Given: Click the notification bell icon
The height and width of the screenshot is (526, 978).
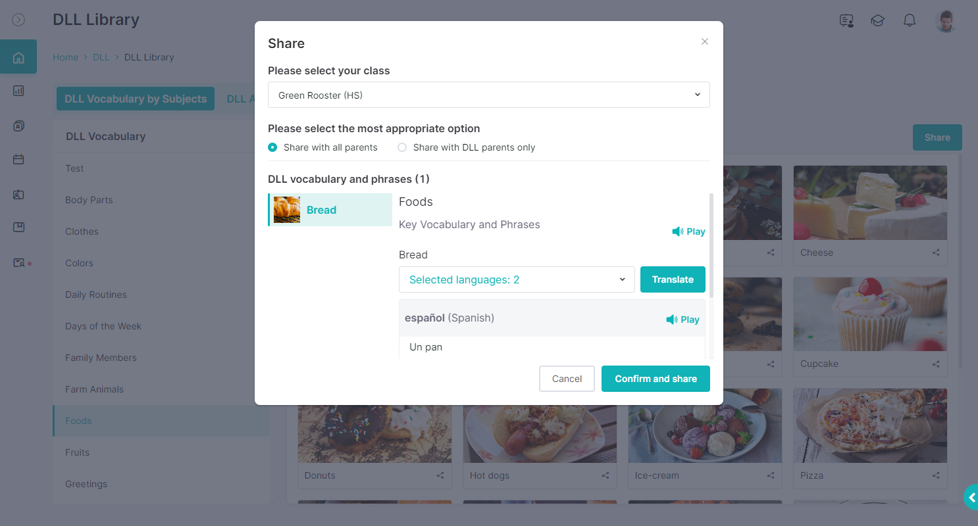Looking at the screenshot, I should [910, 20].
